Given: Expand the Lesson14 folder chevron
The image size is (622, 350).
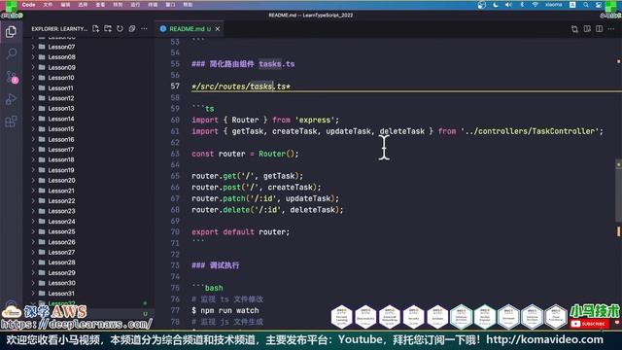Looking at the screenshot, I should [33, 119].
